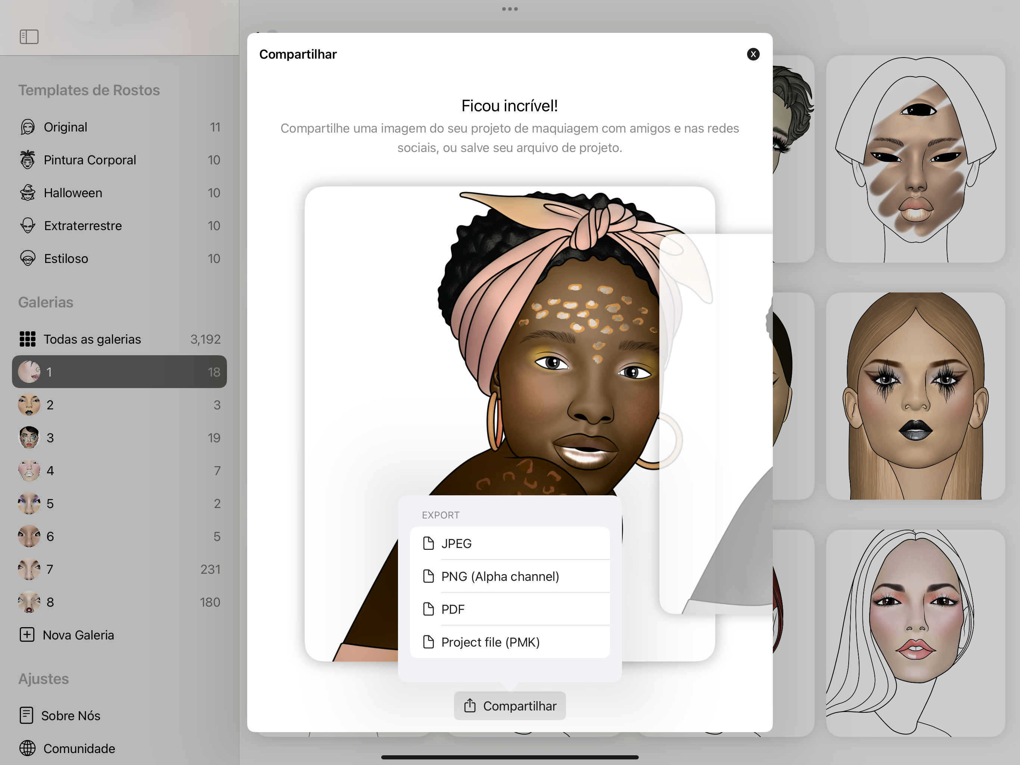Click the JPEG file icon
The image size is (1020, 765).
point(428,543)
